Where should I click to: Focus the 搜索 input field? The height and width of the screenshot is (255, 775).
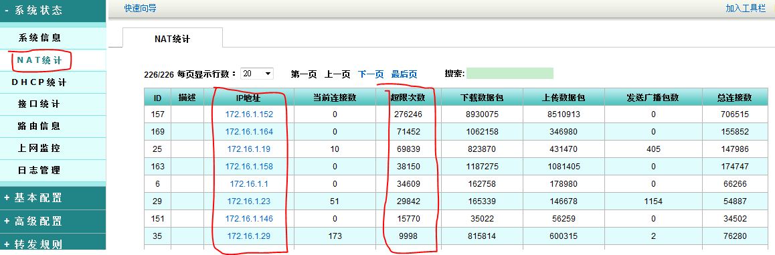(x=509, y=74)
